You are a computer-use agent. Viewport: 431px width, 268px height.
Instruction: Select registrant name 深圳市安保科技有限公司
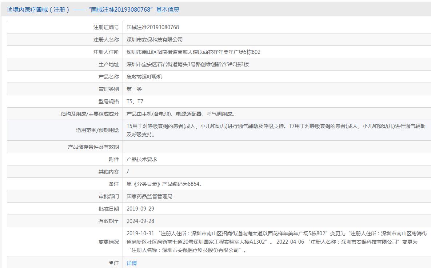tap(155, 40)
